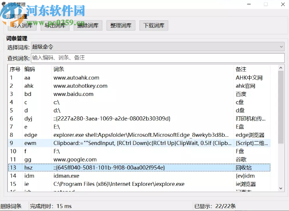This screenshot has width=289, height=211.
Task: Click the list scrollbar up arrow
Action: tap(281, 68)
